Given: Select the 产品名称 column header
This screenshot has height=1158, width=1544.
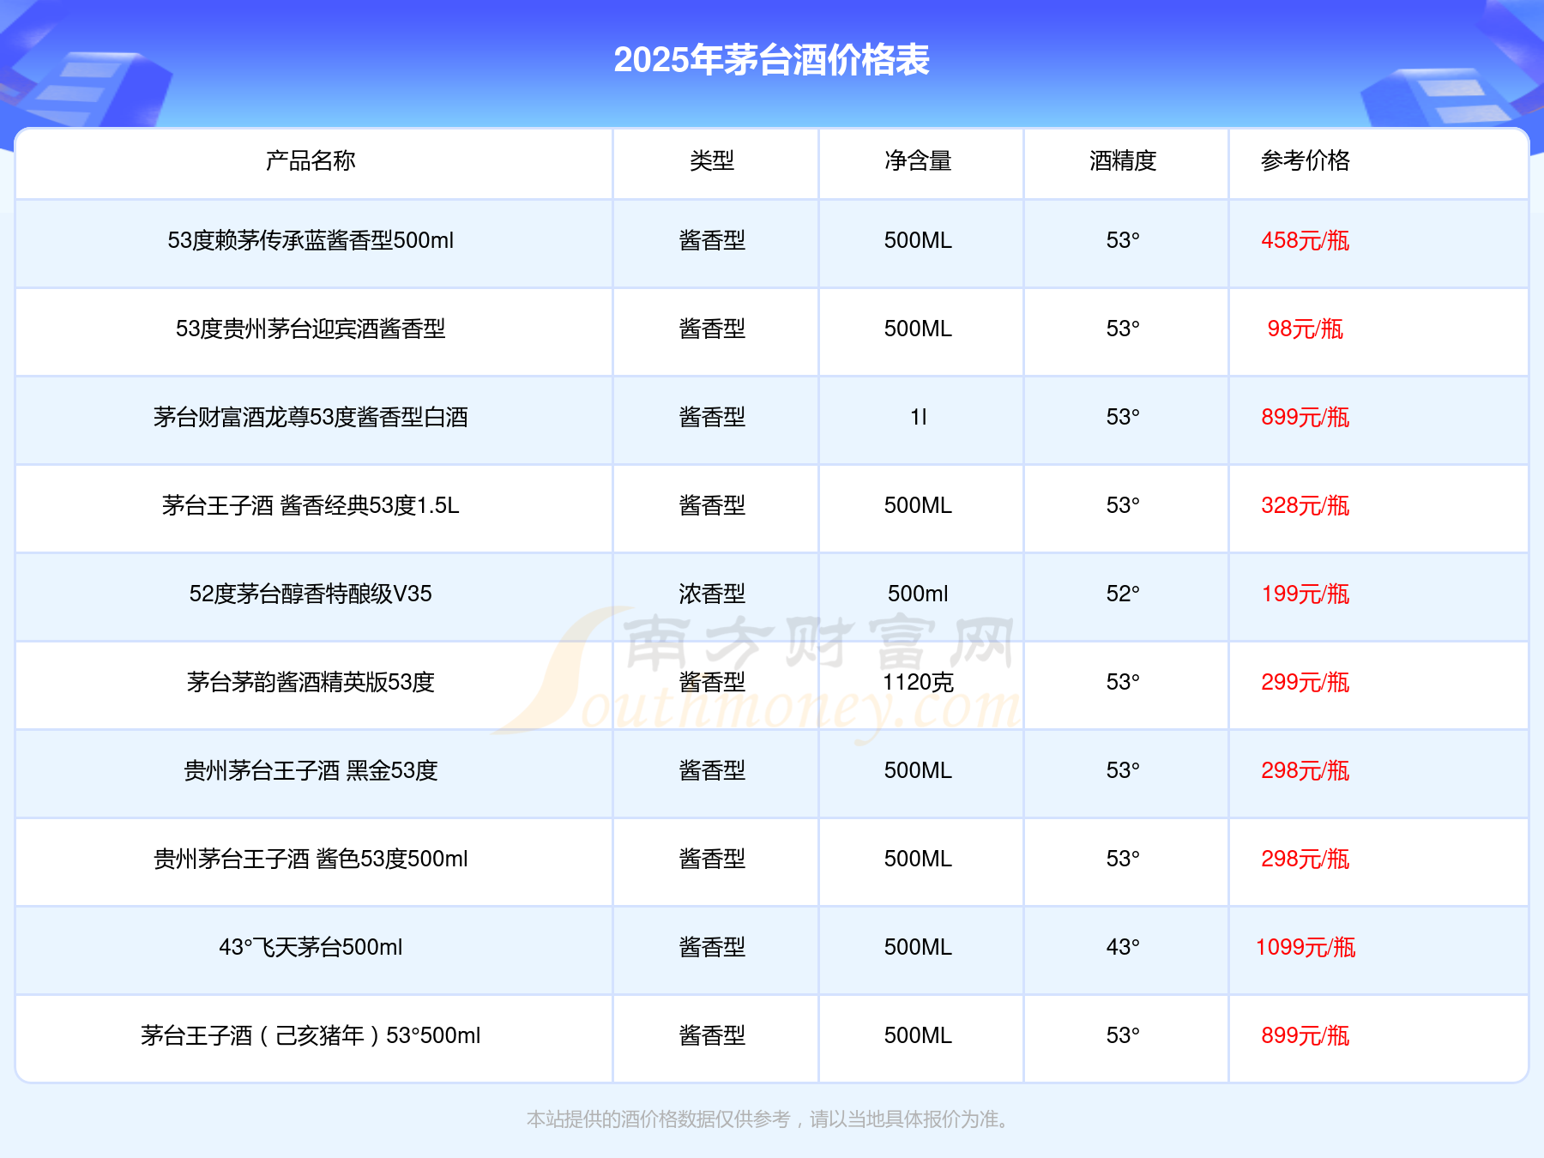Looking at the screenshot, I should point(311,160).
